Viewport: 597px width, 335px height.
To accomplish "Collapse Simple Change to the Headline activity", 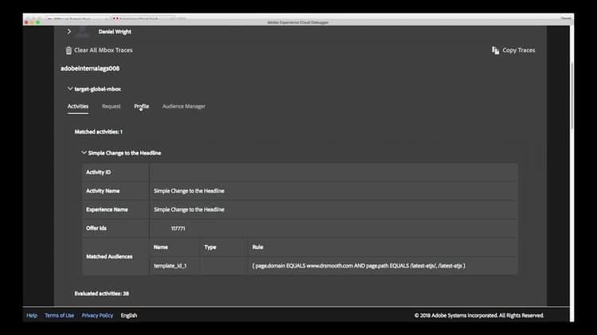I will tap(84, 153).
